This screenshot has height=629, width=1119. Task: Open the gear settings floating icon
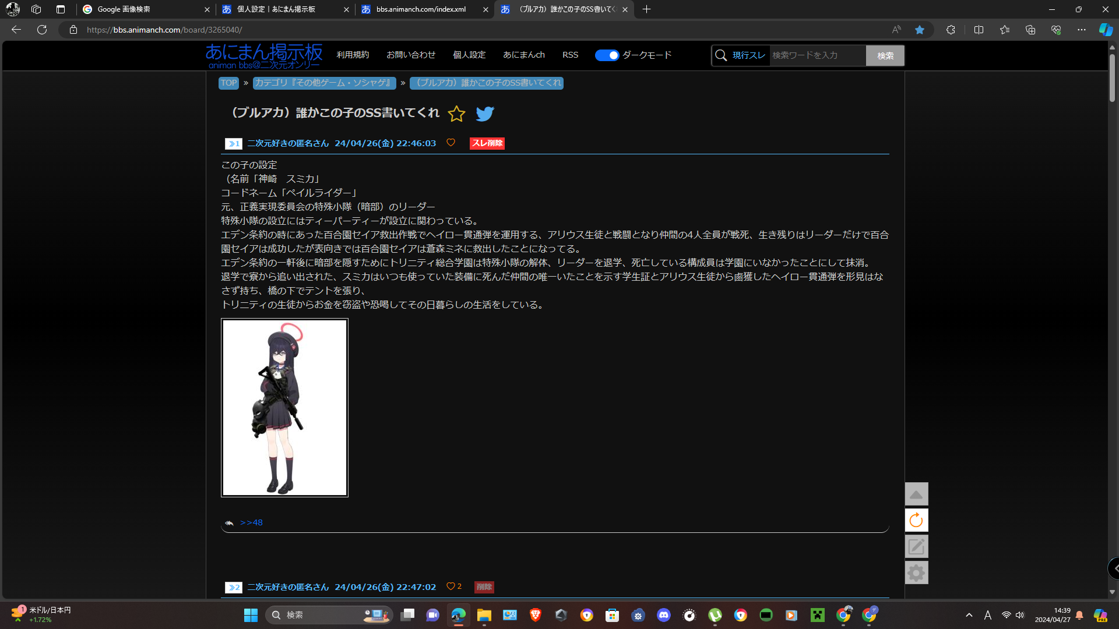pos(916,573)
